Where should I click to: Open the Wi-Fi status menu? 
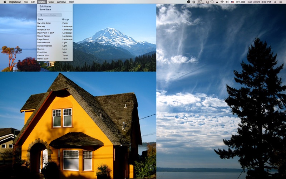click(222, 2)
